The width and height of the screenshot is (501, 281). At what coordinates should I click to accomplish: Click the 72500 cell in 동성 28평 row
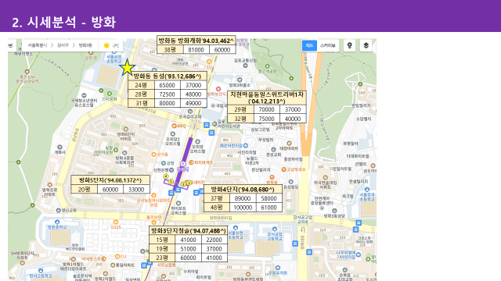pos(168,94)
